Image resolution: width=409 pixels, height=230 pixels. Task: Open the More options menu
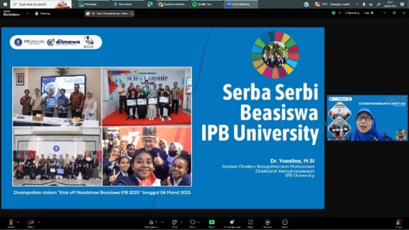(285, 223)
